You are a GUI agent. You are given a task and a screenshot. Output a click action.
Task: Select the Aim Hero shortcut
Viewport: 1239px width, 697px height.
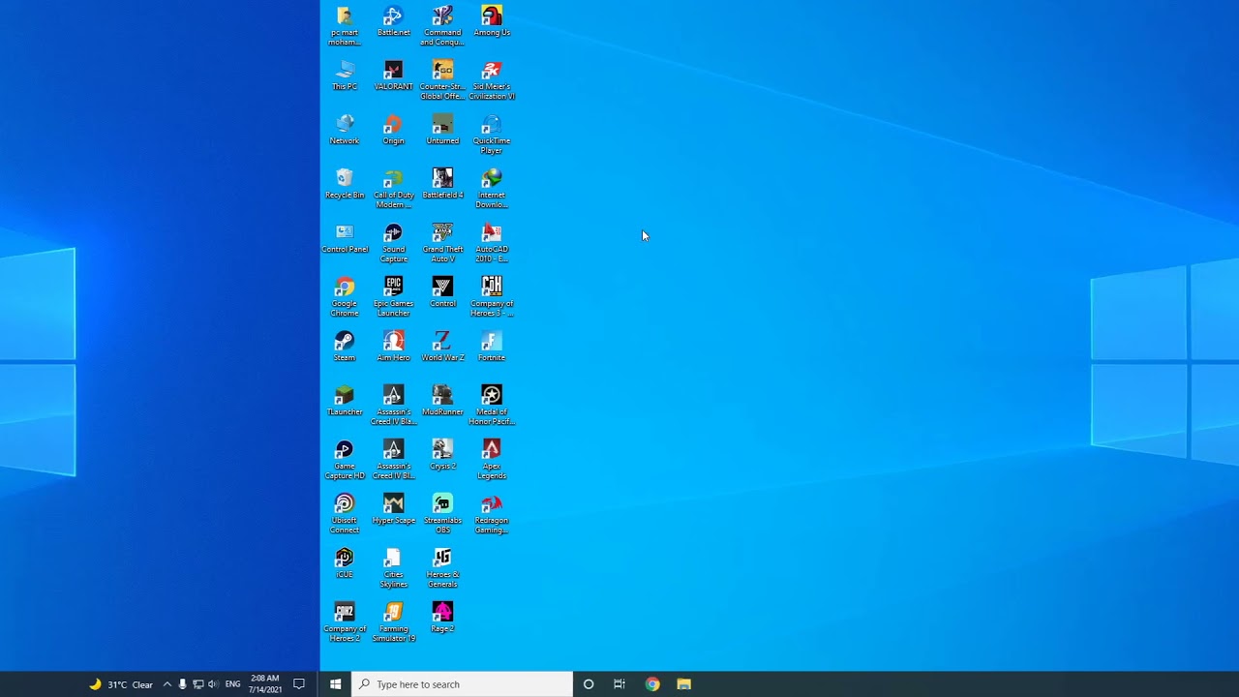pyautogui.click(x=393, y=348)
